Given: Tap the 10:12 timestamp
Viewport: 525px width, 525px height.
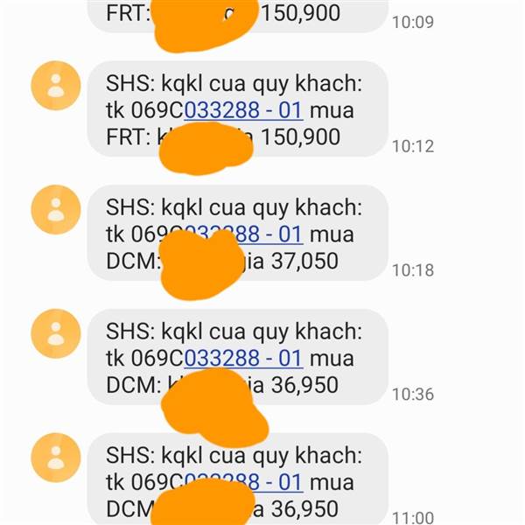Looking at the screenshot, I should (x=413, y=146).
